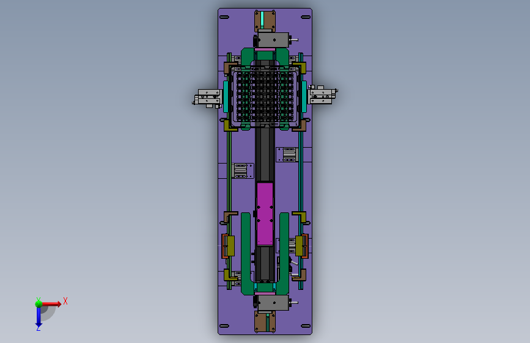Select the gray sensor bracket right of the rail
Screen dimensions: 530x343
pos(287,154)
